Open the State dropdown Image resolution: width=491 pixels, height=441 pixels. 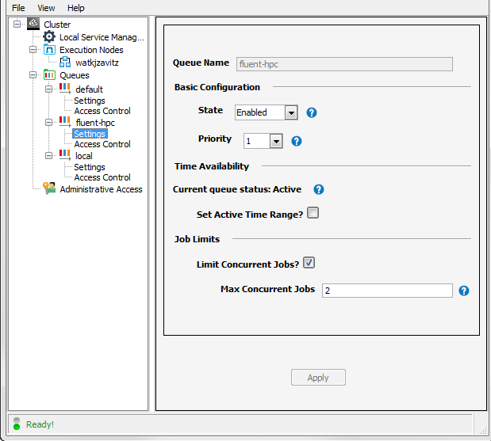pos(291,113)
